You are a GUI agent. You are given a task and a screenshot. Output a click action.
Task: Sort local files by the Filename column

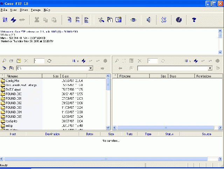(23, 76)
